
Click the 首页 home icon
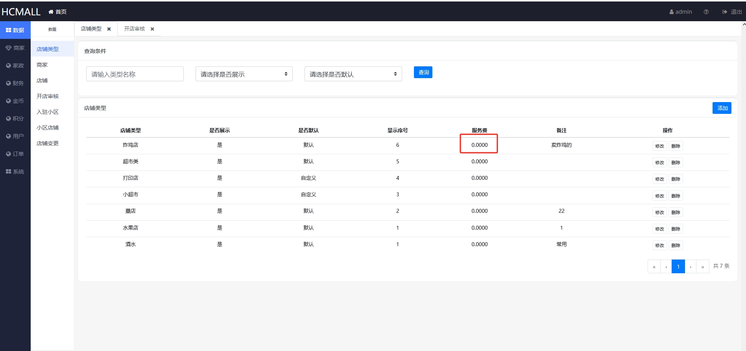pos(51,12)
